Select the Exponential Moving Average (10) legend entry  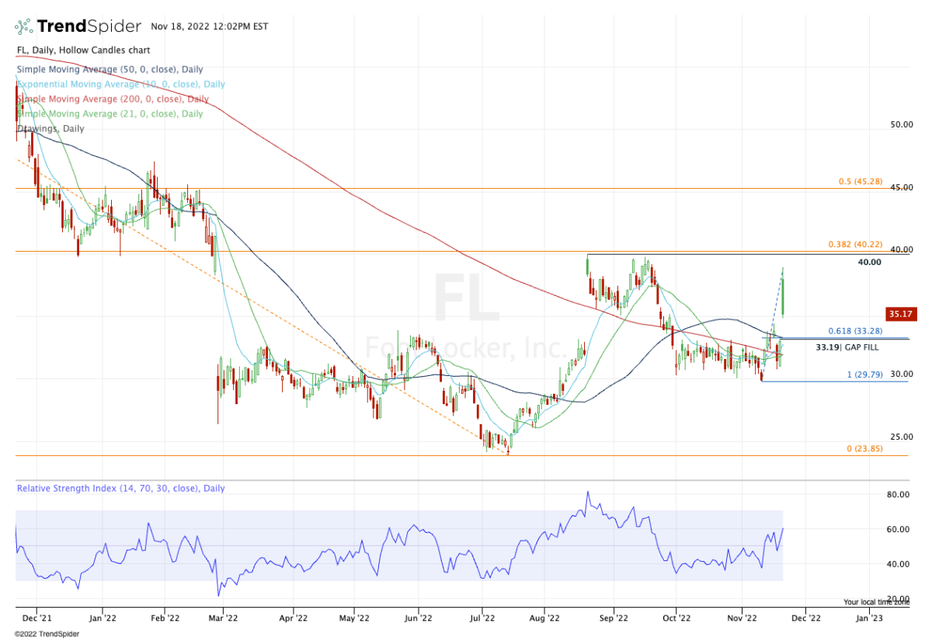coord(120,84)
